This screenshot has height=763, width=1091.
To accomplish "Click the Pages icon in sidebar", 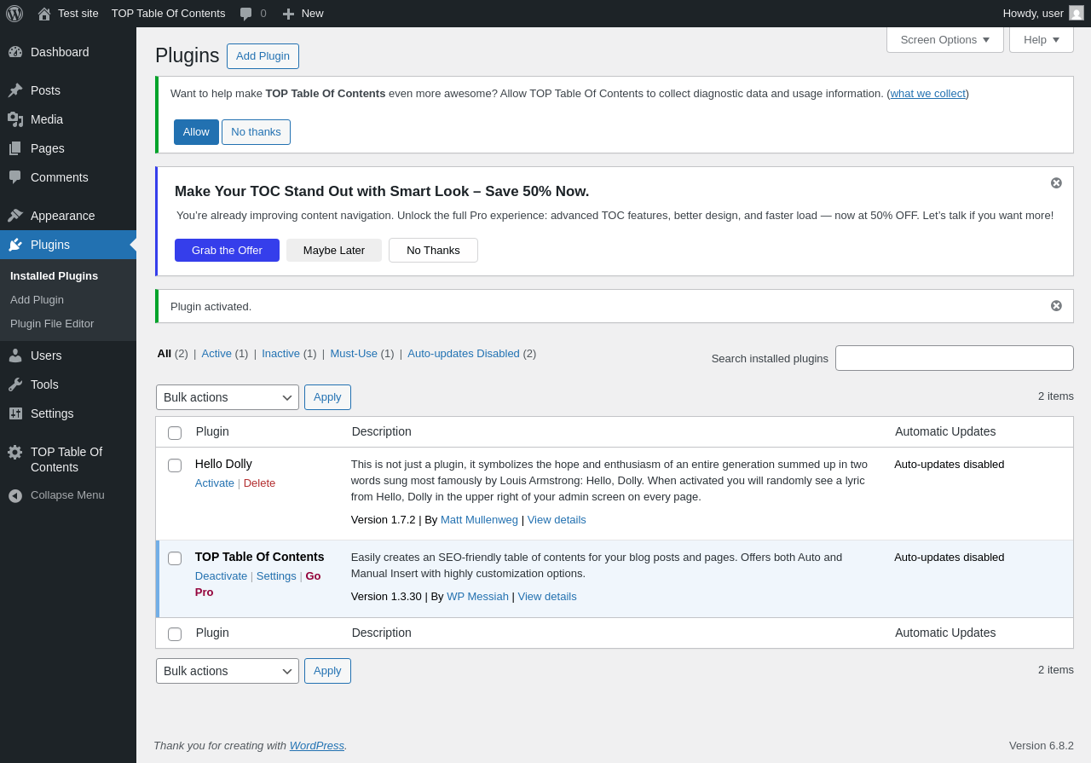I will [15, 148].
